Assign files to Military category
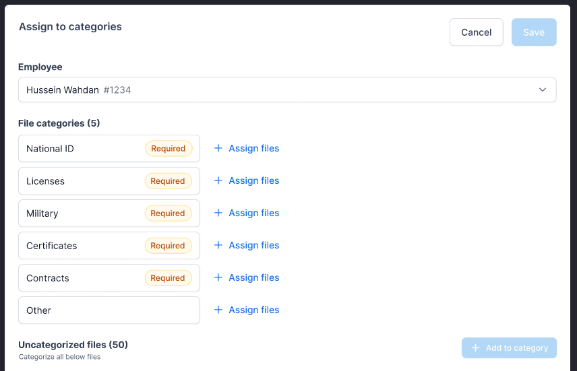This screenshot has width=577, height=371. pyautogui.click(x=253, y=213)
